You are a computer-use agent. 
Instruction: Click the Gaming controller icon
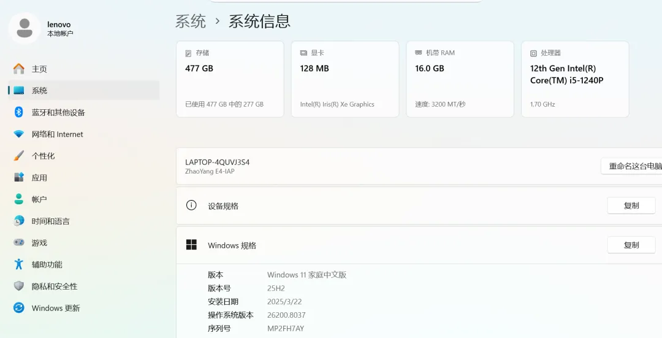(x=18, y=242)
